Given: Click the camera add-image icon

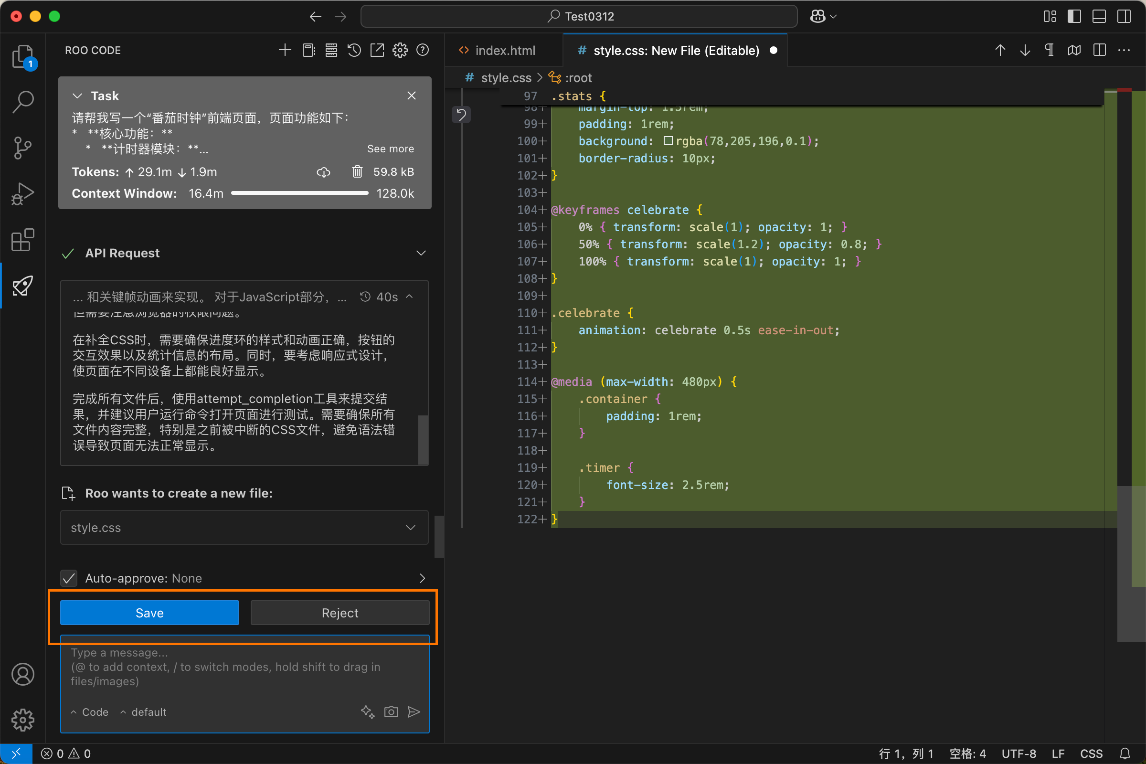Looking at the screenshot, I should (391, 712).
